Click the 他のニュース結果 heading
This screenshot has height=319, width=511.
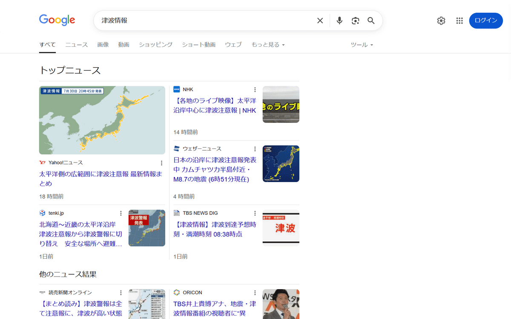point(68,274)
